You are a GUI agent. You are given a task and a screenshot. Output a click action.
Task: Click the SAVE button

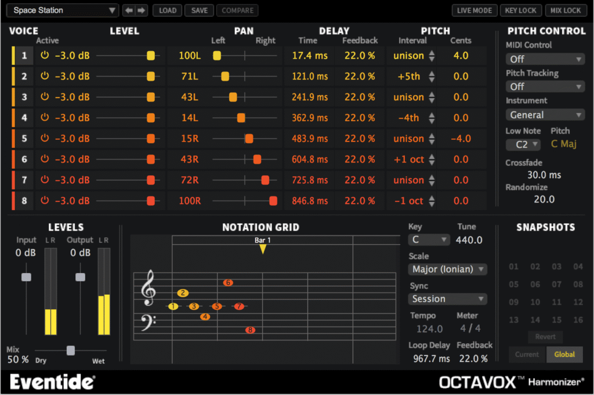(x=199, y=10)
